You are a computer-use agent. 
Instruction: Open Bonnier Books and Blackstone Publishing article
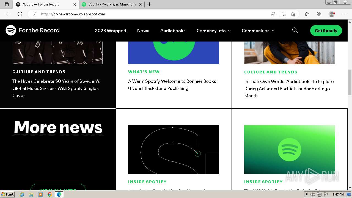tap(172, 85)
